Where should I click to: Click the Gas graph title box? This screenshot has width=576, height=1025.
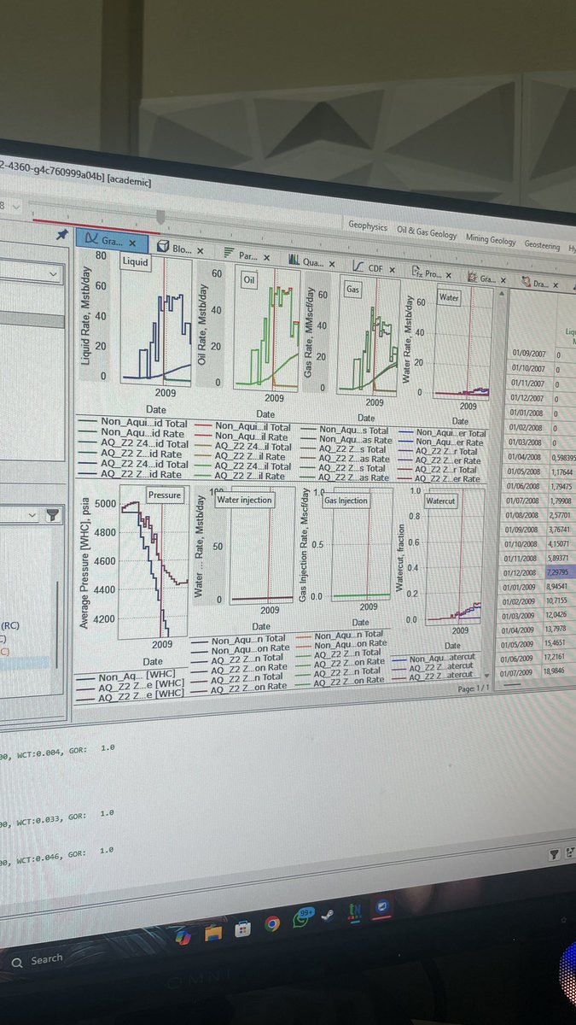tap(352, 290)
